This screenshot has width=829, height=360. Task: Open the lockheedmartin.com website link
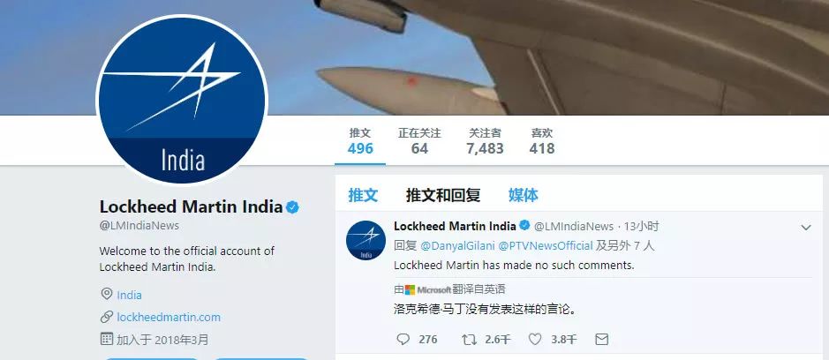[x=169, y=317]
